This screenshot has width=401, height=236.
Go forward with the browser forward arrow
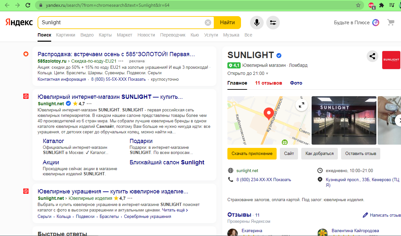click(x=17, y=5)
